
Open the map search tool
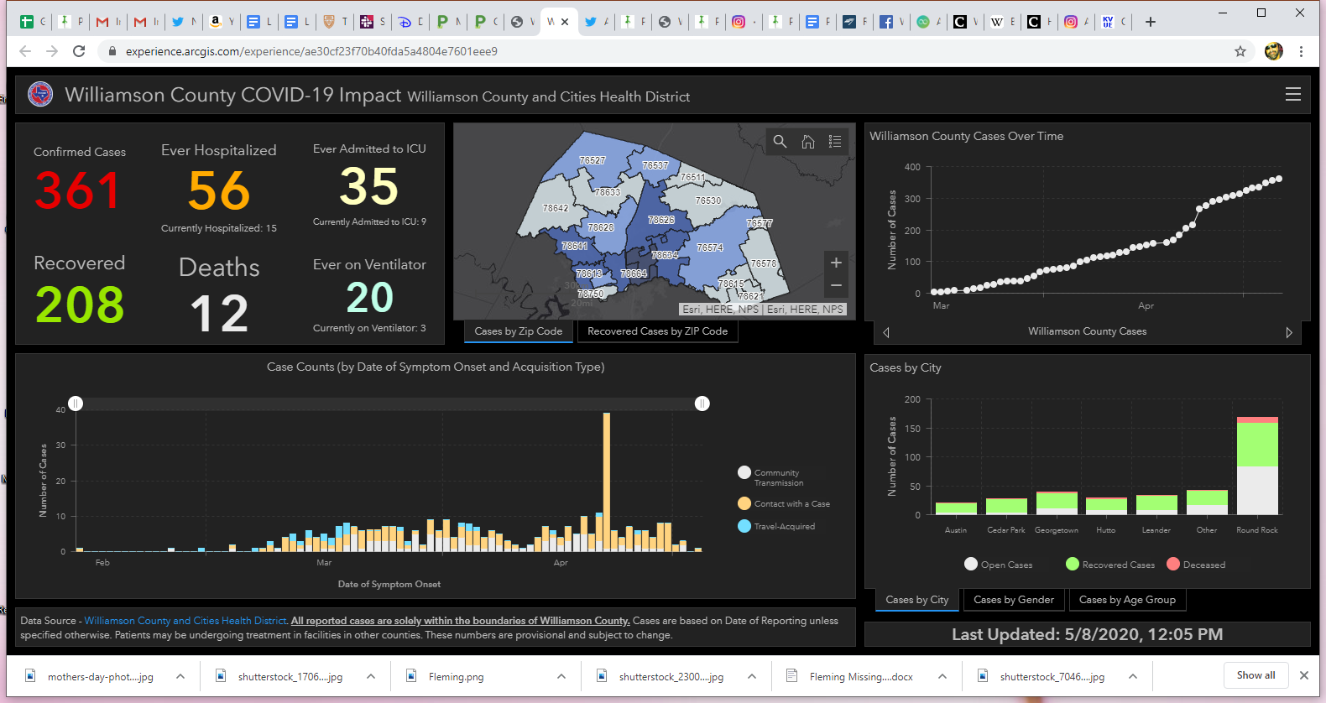point(780,142)
